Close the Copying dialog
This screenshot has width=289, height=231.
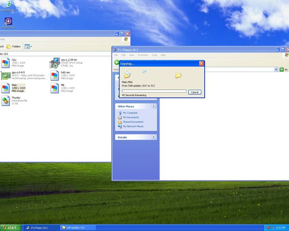click(201, 64)
